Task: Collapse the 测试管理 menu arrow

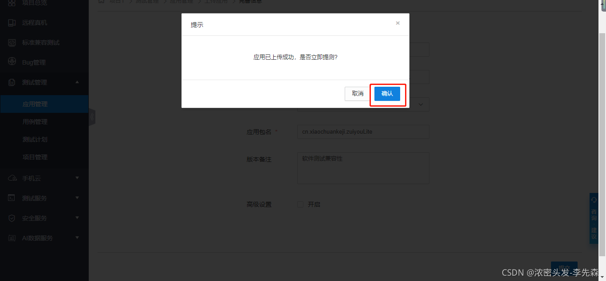Action: pyautogui.click(x=77, y=82)
